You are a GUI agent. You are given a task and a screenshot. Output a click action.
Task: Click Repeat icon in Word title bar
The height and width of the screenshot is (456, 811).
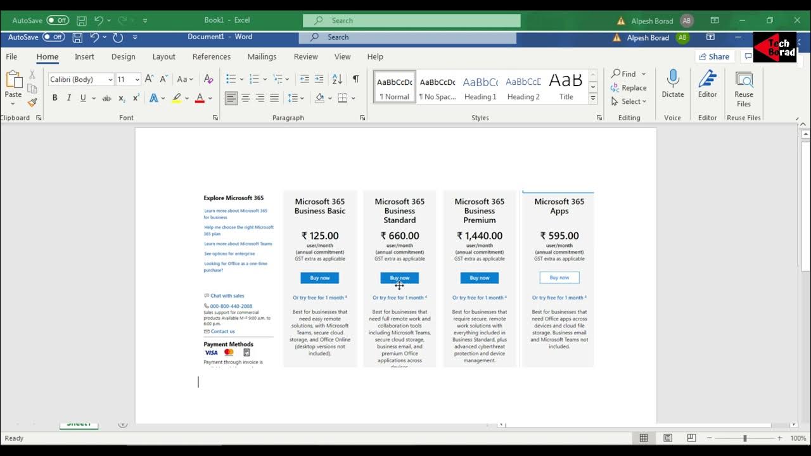pos(118,37)
